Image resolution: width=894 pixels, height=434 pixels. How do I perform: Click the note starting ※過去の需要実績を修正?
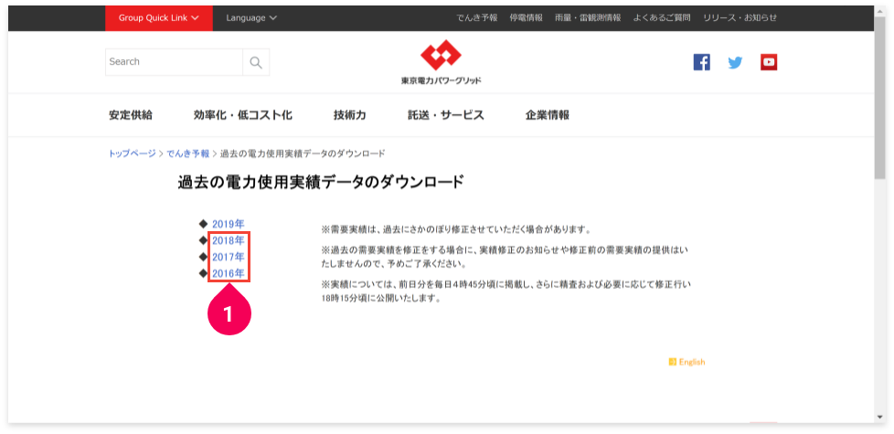[506, 258]
